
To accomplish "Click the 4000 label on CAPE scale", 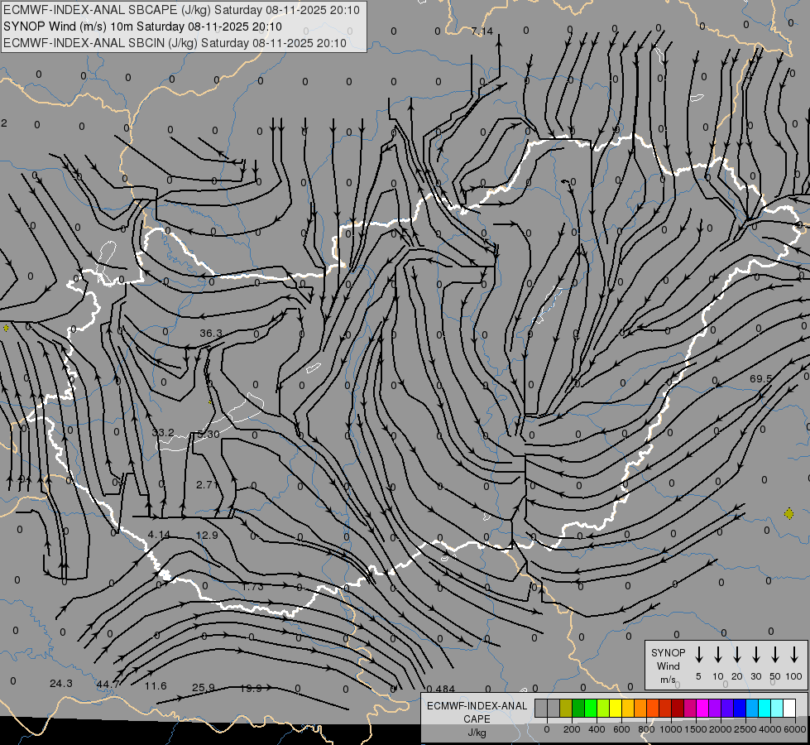I will [x=770, y=729].
